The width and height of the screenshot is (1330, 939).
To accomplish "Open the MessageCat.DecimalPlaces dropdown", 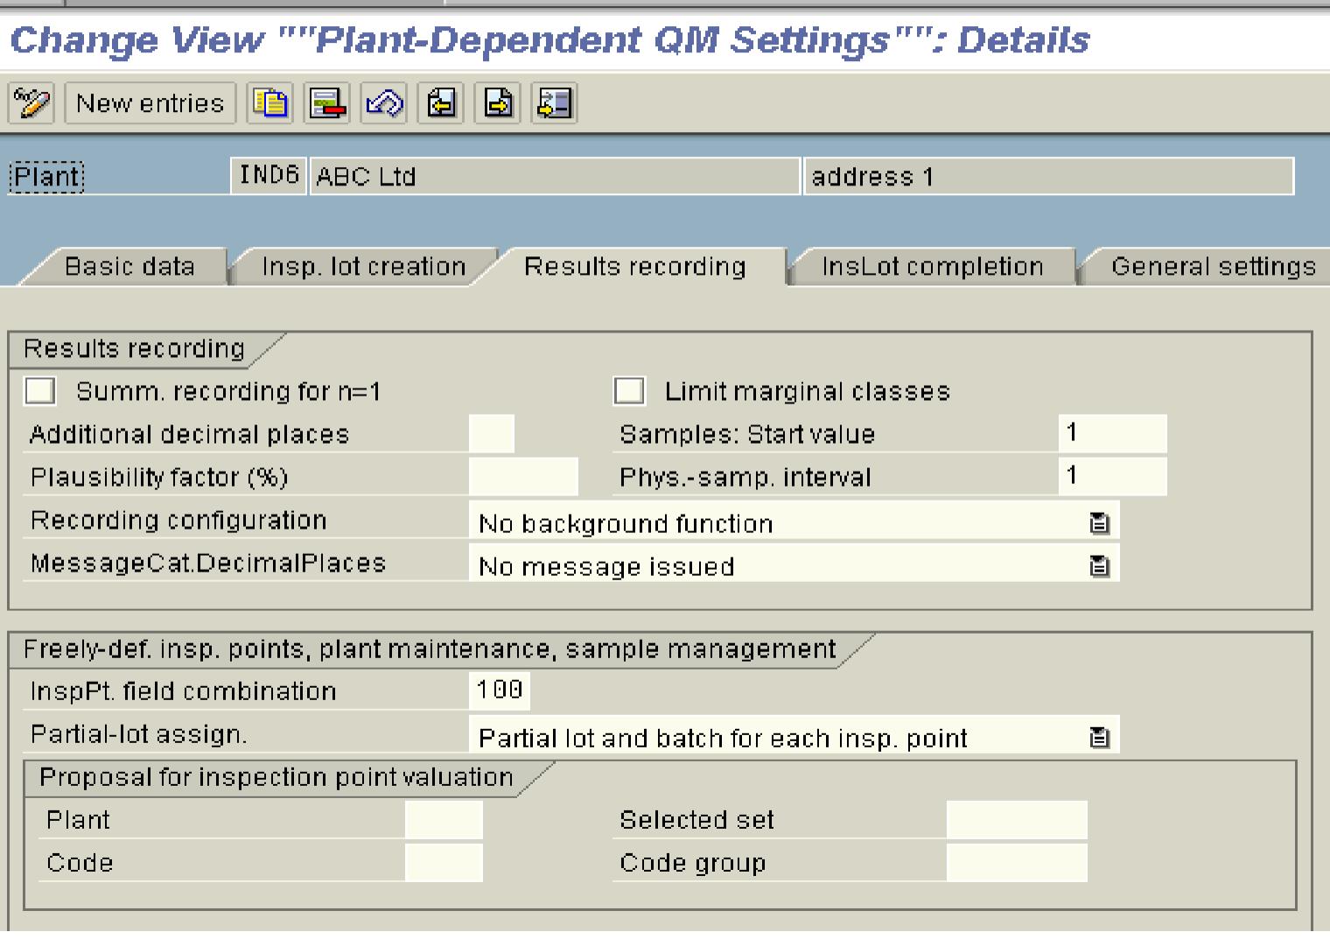I will pyautogui.click(x=1100, y=566).
